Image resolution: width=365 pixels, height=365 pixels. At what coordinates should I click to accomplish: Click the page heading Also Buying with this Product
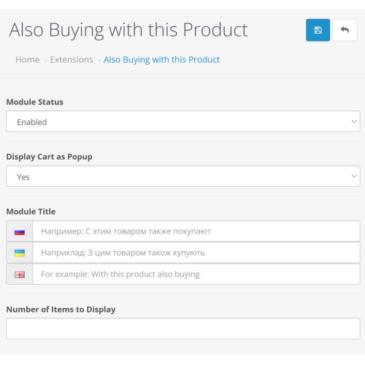[128, 30]
